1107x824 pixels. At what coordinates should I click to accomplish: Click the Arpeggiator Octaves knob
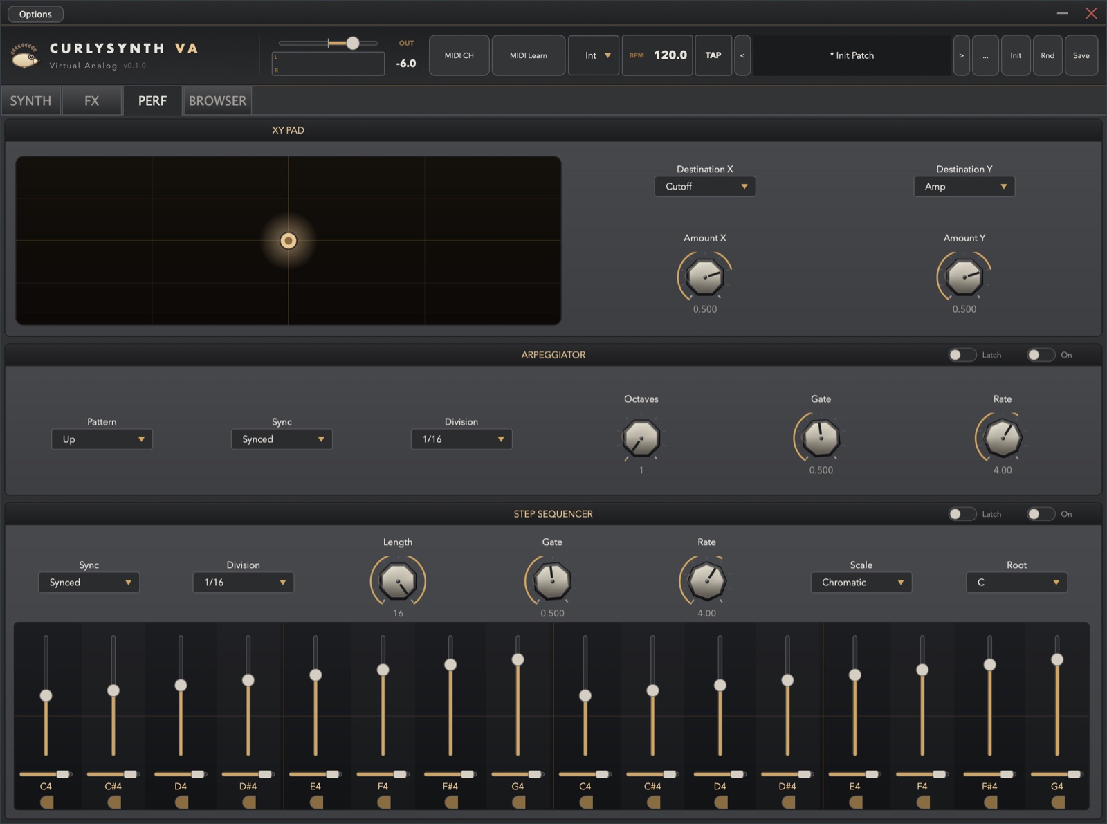641,438
